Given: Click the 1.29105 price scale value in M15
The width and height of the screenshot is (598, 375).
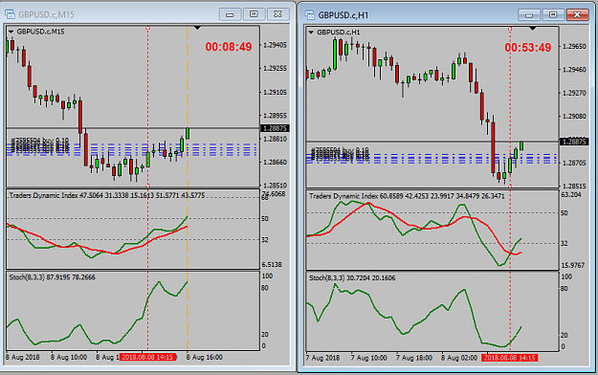Looking at the screenshot, I should [x=275, y=92].
